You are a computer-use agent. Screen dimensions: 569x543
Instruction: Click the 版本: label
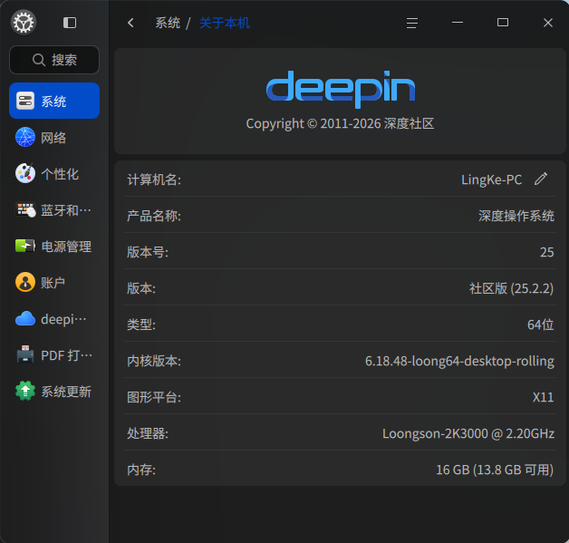pyautogui.click(x=141, y=288)
